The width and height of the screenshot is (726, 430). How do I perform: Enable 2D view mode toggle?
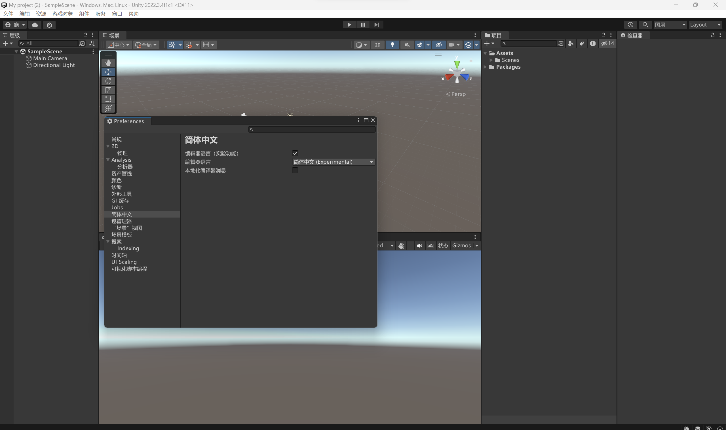377,45
